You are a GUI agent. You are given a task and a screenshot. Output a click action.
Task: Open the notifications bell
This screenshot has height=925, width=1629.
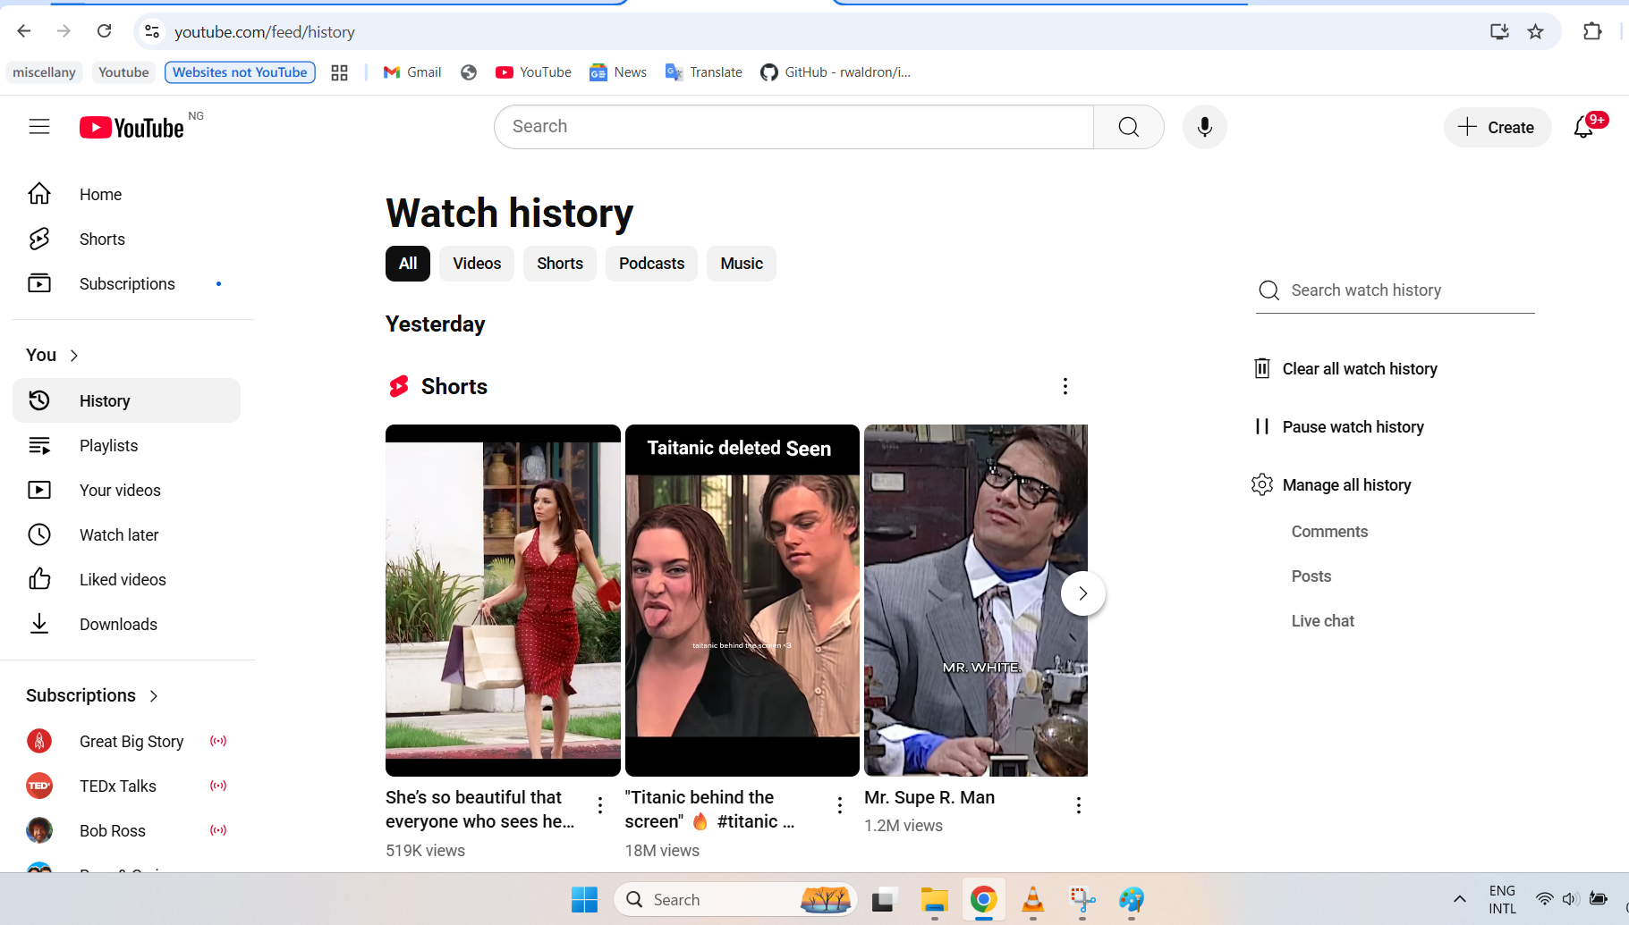pos(1583,128)
